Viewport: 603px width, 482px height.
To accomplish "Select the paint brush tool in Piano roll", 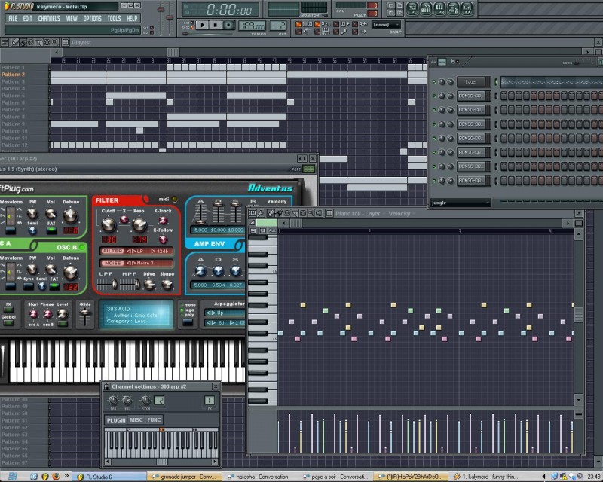I will pyautogui.click(x=279, y=213).
